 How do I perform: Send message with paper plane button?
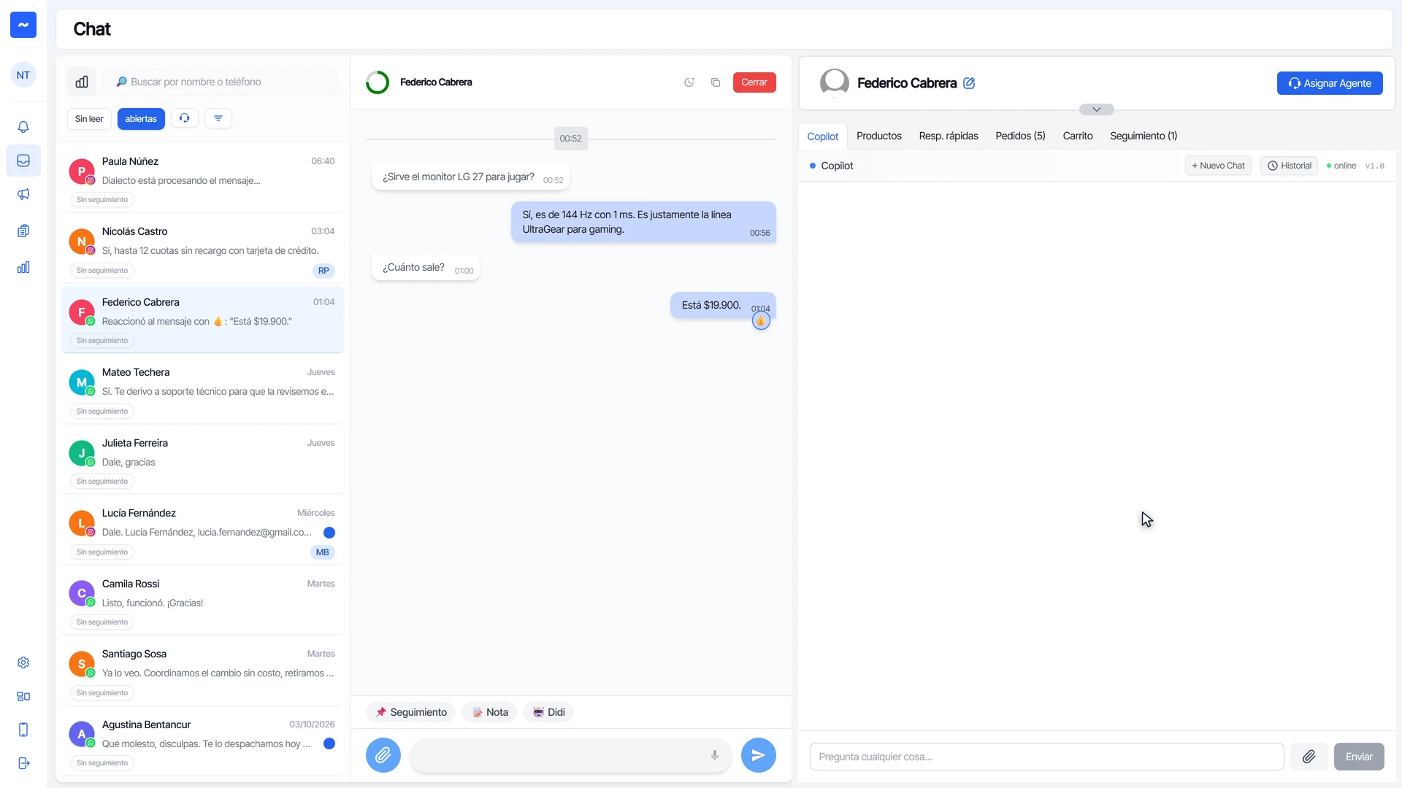tap(759, 755)
